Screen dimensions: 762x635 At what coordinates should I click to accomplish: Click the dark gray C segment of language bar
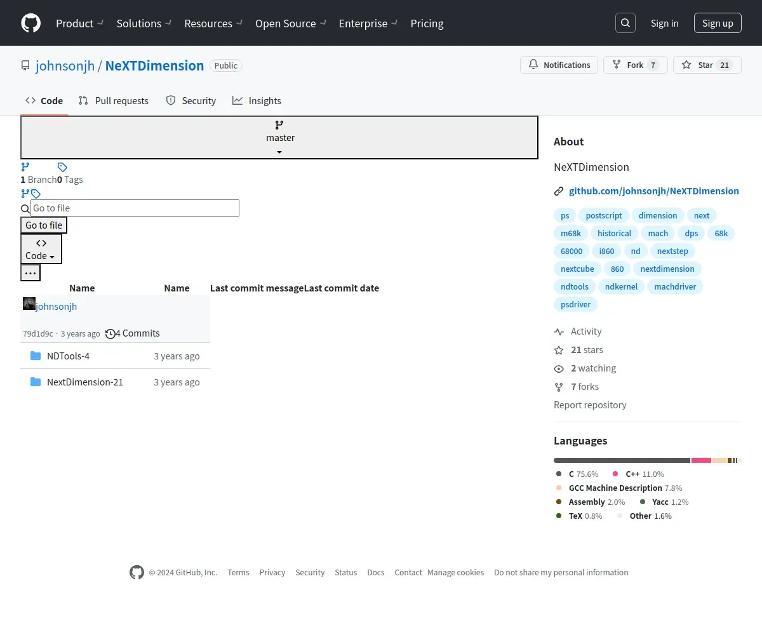pyautogui.click(x=622, y=460)
